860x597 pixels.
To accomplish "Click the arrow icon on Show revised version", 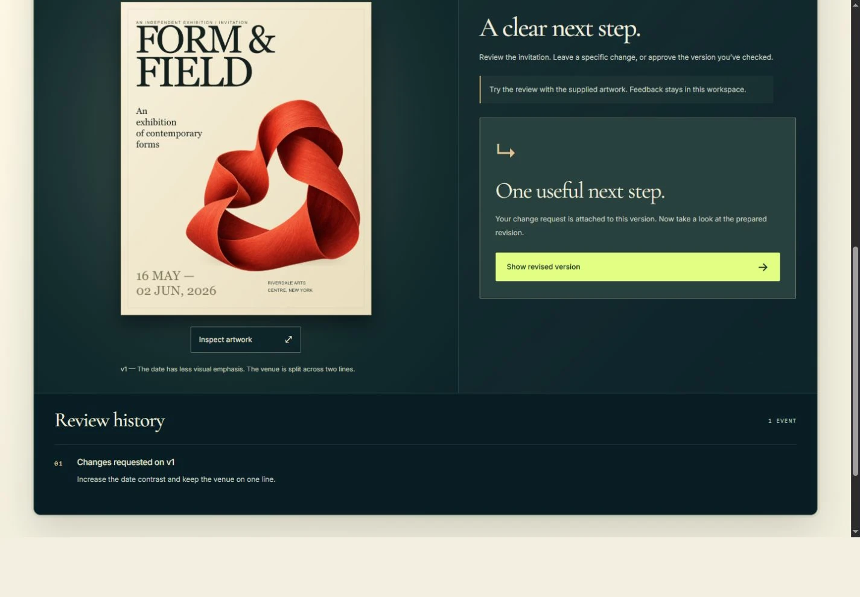I will (763, 267).
